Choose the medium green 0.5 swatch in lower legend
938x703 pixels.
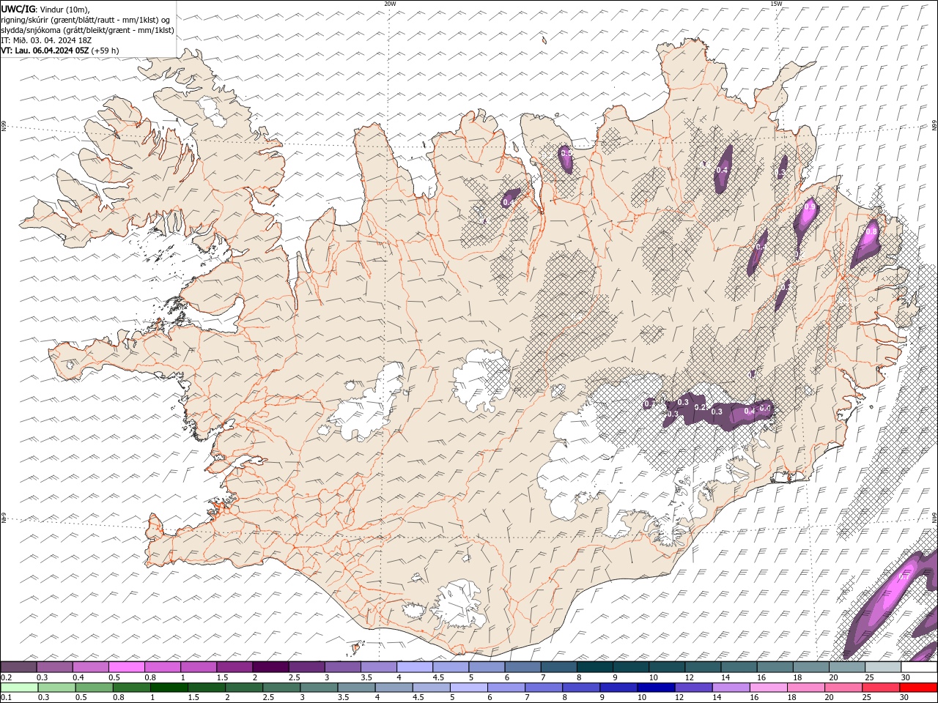[95, 688]
